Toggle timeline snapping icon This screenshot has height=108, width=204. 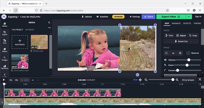(x=135, y=80)
